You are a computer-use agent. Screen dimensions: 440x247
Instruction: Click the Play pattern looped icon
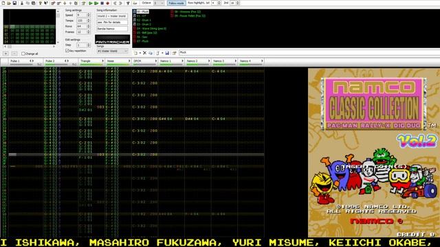[x=96, y=3]
